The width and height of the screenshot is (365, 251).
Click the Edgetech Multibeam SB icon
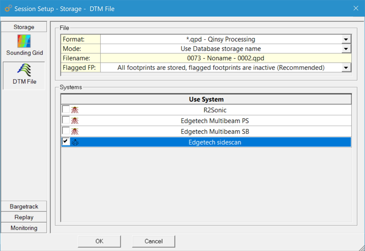pyautogui.click(x=75, y=131)
